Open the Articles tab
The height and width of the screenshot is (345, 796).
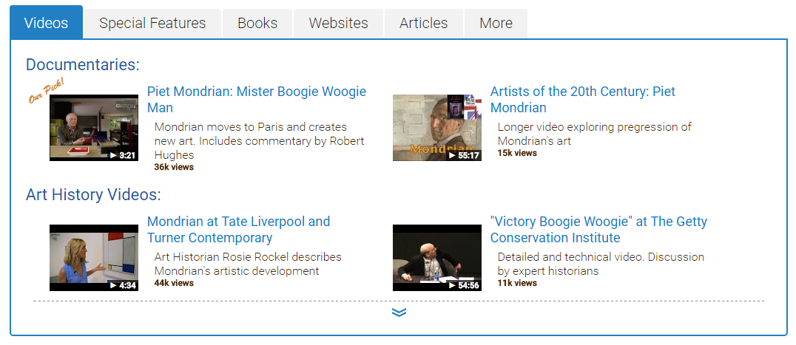coord(423,24)
